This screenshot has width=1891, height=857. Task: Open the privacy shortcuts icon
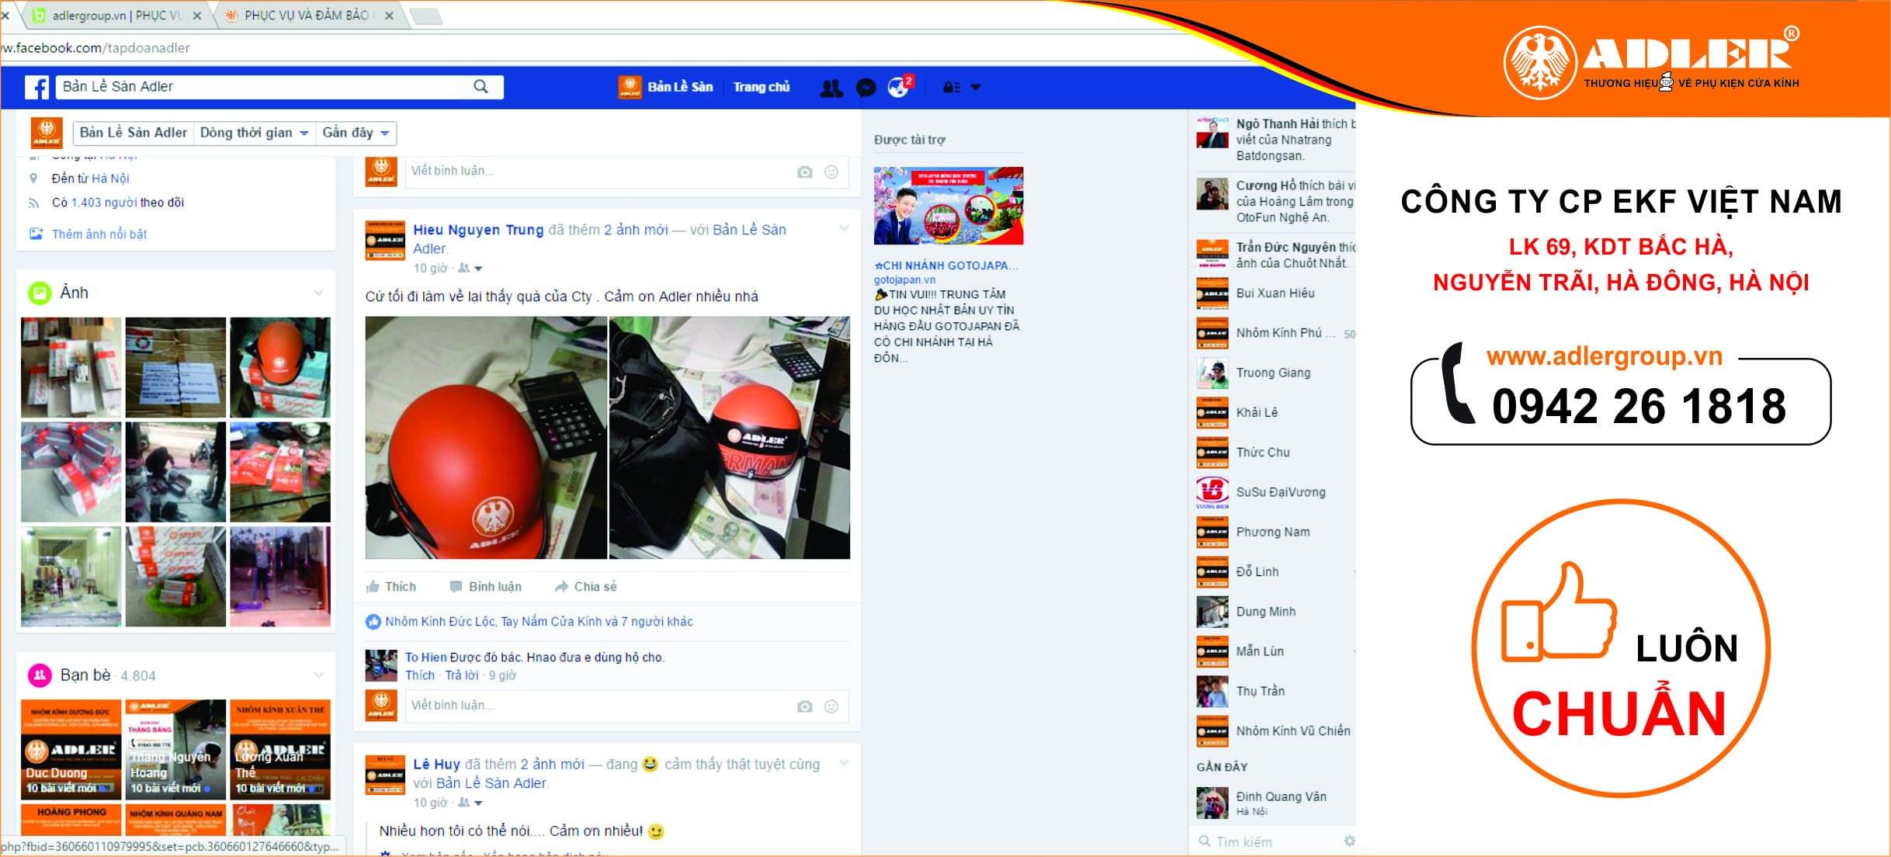coord(951,88)
